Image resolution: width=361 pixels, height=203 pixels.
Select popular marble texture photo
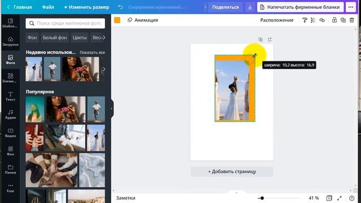[x=92, y=170]
